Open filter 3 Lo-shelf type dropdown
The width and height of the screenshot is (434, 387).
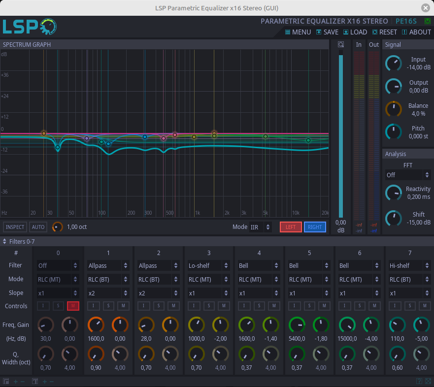(x=209, y=265)
